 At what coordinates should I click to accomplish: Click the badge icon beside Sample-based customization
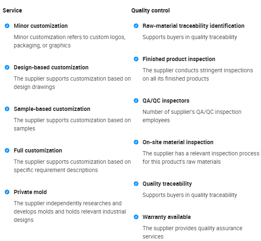(x=7, y=109)
